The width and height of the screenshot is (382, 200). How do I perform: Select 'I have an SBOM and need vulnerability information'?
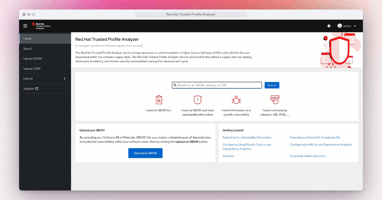(x=198, y=112)
